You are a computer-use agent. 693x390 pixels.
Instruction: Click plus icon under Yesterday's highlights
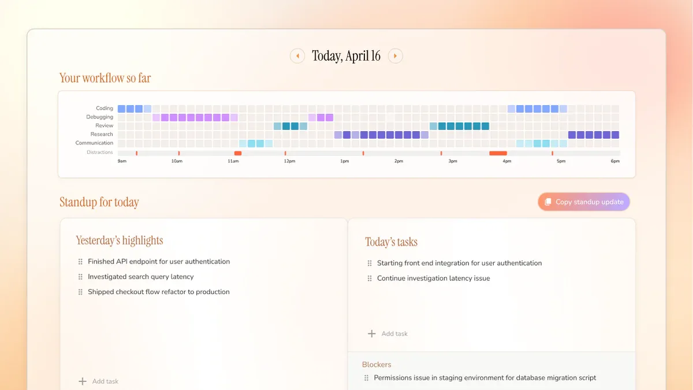pyautogui.click(x=83, y=381)
